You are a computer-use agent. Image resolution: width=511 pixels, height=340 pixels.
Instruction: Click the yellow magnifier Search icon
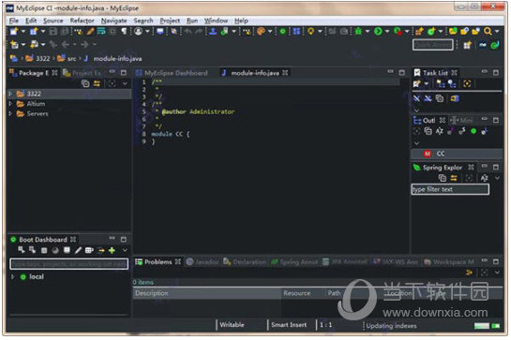pyautogui.click(x=488, y=31)
